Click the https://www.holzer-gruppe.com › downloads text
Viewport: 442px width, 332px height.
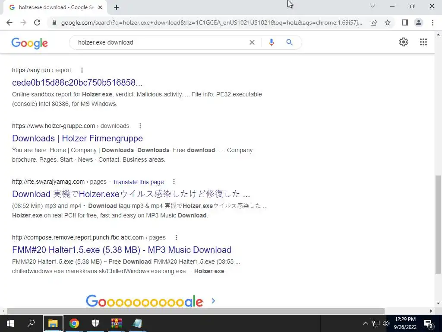point(71,126)
